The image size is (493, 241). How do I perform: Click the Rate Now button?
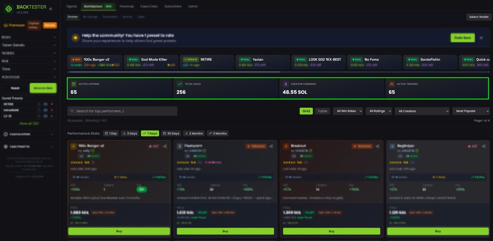(x=462, y=37)
